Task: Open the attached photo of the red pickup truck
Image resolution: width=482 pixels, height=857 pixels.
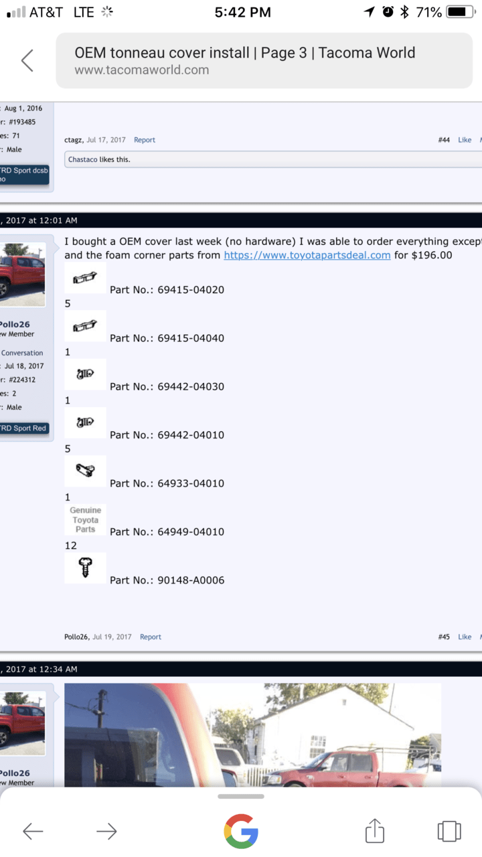Action: (252, 734)
